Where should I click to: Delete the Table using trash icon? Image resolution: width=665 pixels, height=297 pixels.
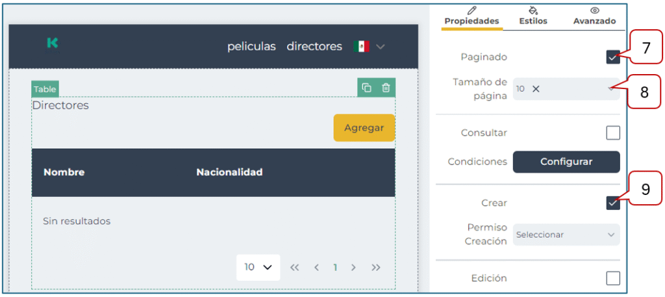[x=386, y=88]
